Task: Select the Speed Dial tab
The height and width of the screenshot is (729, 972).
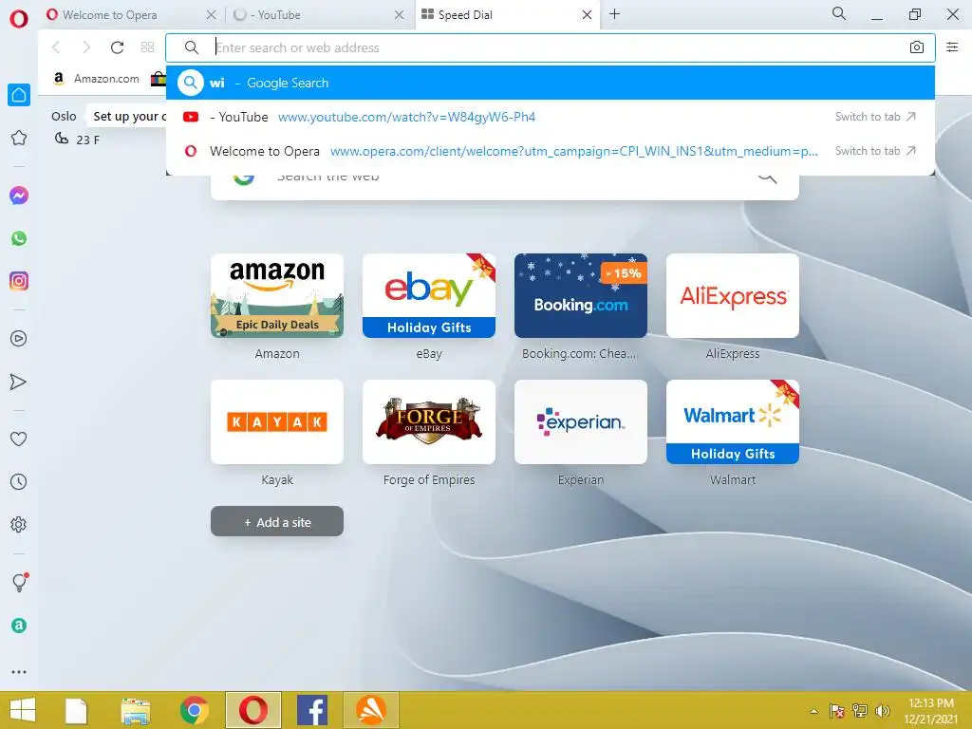Action: point(507,14)
